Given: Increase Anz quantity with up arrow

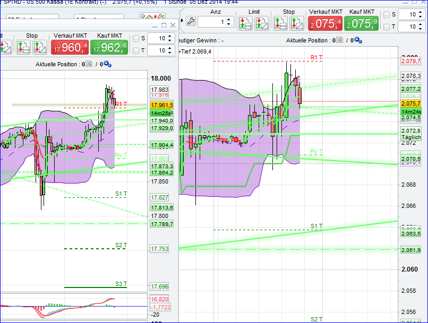Looking at the screenshot, I should pyautogui.click(x=229, y=19).
